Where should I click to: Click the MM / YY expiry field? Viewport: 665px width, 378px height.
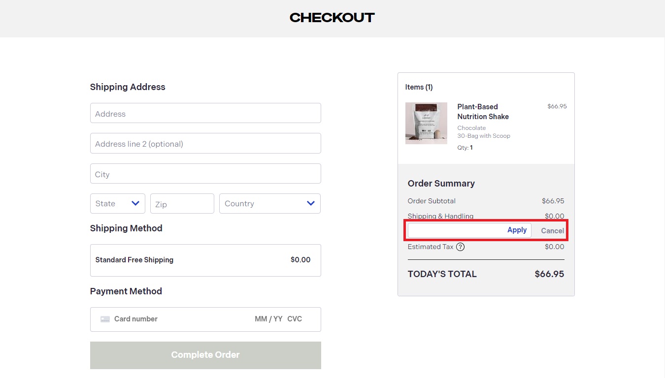[x=268, y=319]
